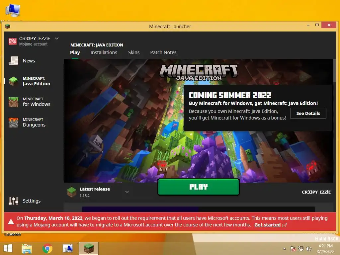
Task: Select Minecraft for Windows label in sidebar
Action: (x=37, y=102)
